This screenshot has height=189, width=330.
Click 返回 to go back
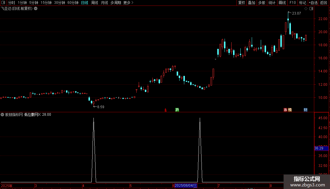pos(324,3)
